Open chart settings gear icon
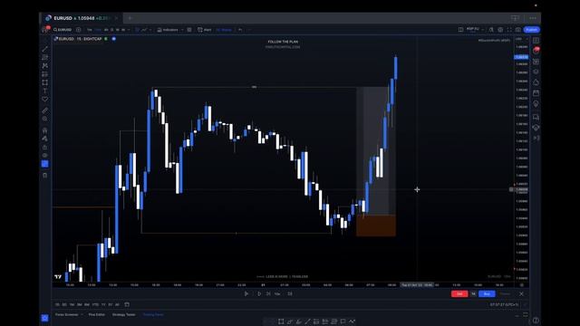The image size is (580, 326). click(x=500, y=30)
